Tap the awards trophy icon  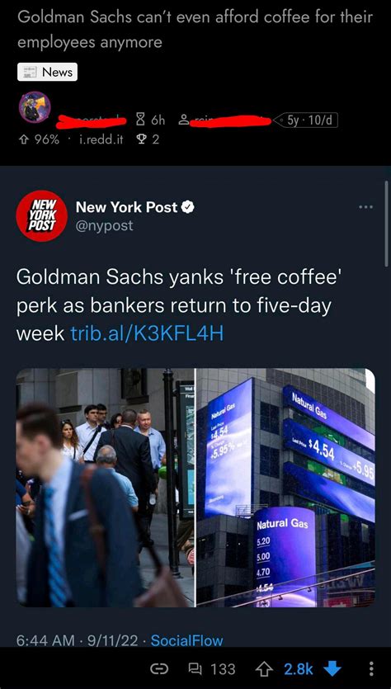pyautogui.click(x=142, y=139)
